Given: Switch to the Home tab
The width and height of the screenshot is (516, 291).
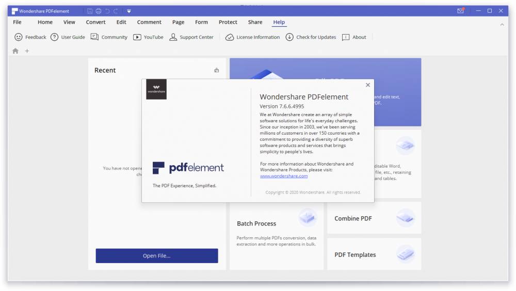Looking at the screenshot, I should [45, 22].
